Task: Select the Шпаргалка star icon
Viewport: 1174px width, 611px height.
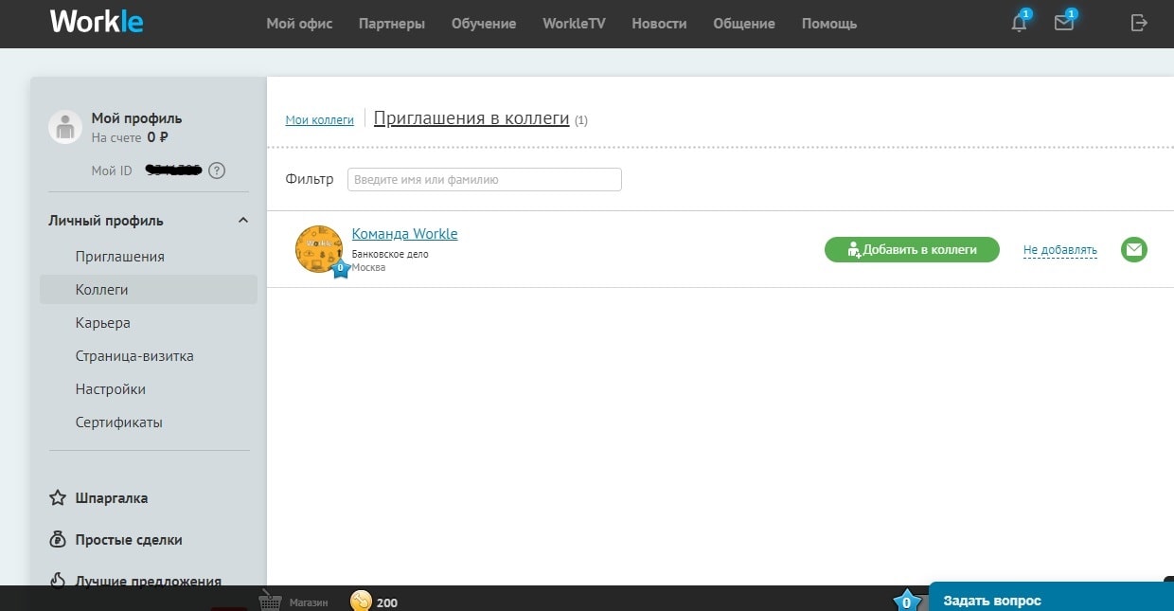Action: click(x=55, y=497)
